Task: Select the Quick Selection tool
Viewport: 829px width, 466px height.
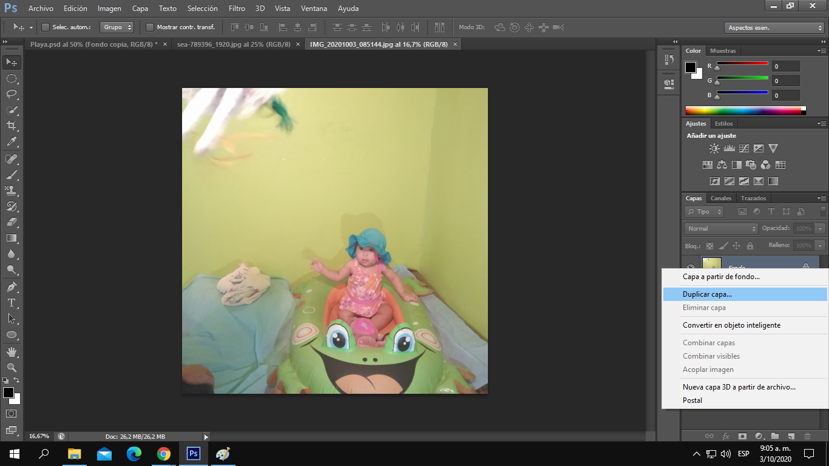Action: point(12,110)
